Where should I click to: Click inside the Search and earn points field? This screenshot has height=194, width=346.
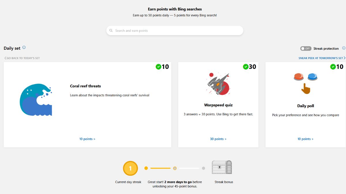pos(174,30)
